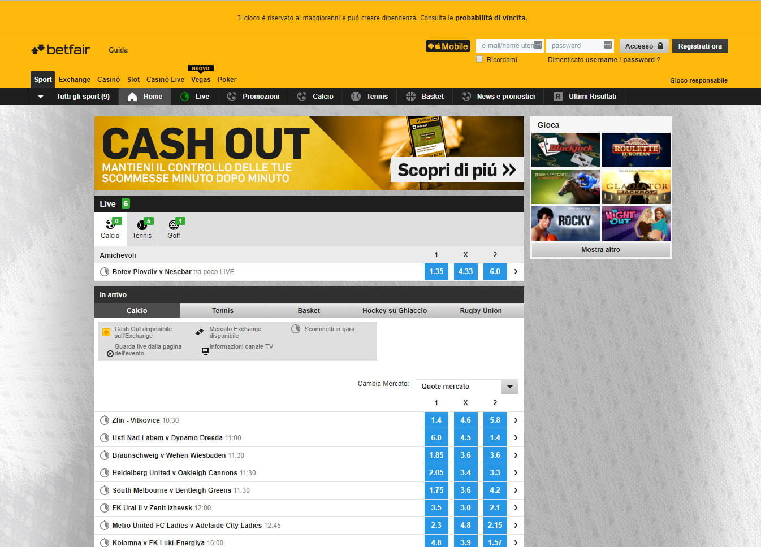Expand Heidelberg United v Oakleigh Cannons arrow
The image size is (761, 547).
516,473
